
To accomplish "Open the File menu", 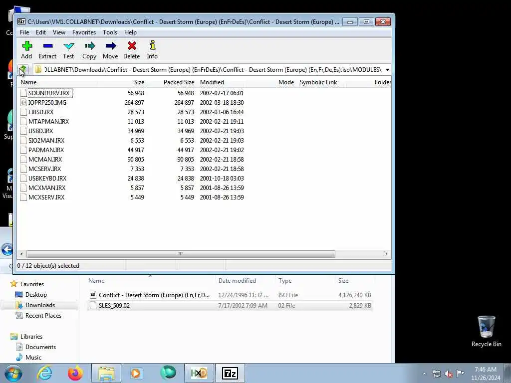I will (24, 32).
